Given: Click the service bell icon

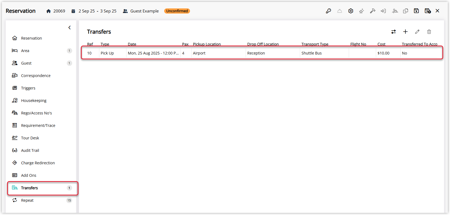Looking at the screenshot, I should (340, 11).
